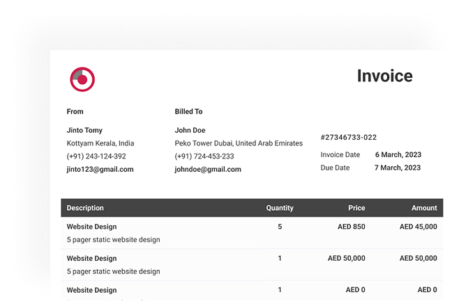459x306 pixels.
Task: Click the Invoice title heading
Action: (x=384, y=76)
